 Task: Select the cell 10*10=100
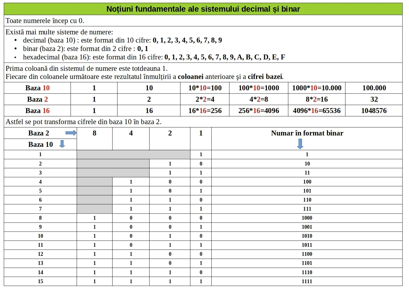(205, 88)
